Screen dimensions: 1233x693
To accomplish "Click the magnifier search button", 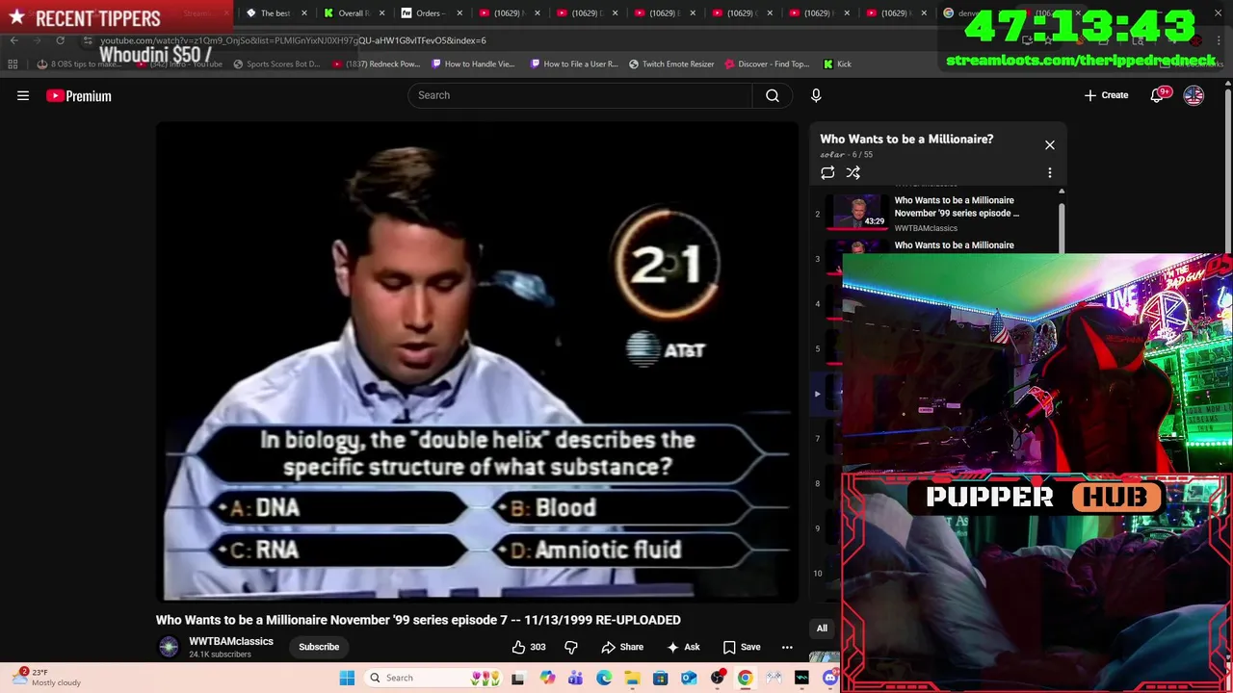I will tap(773, 95).
